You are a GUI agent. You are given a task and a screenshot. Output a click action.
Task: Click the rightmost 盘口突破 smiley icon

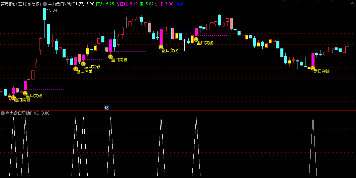coord(313,68)
